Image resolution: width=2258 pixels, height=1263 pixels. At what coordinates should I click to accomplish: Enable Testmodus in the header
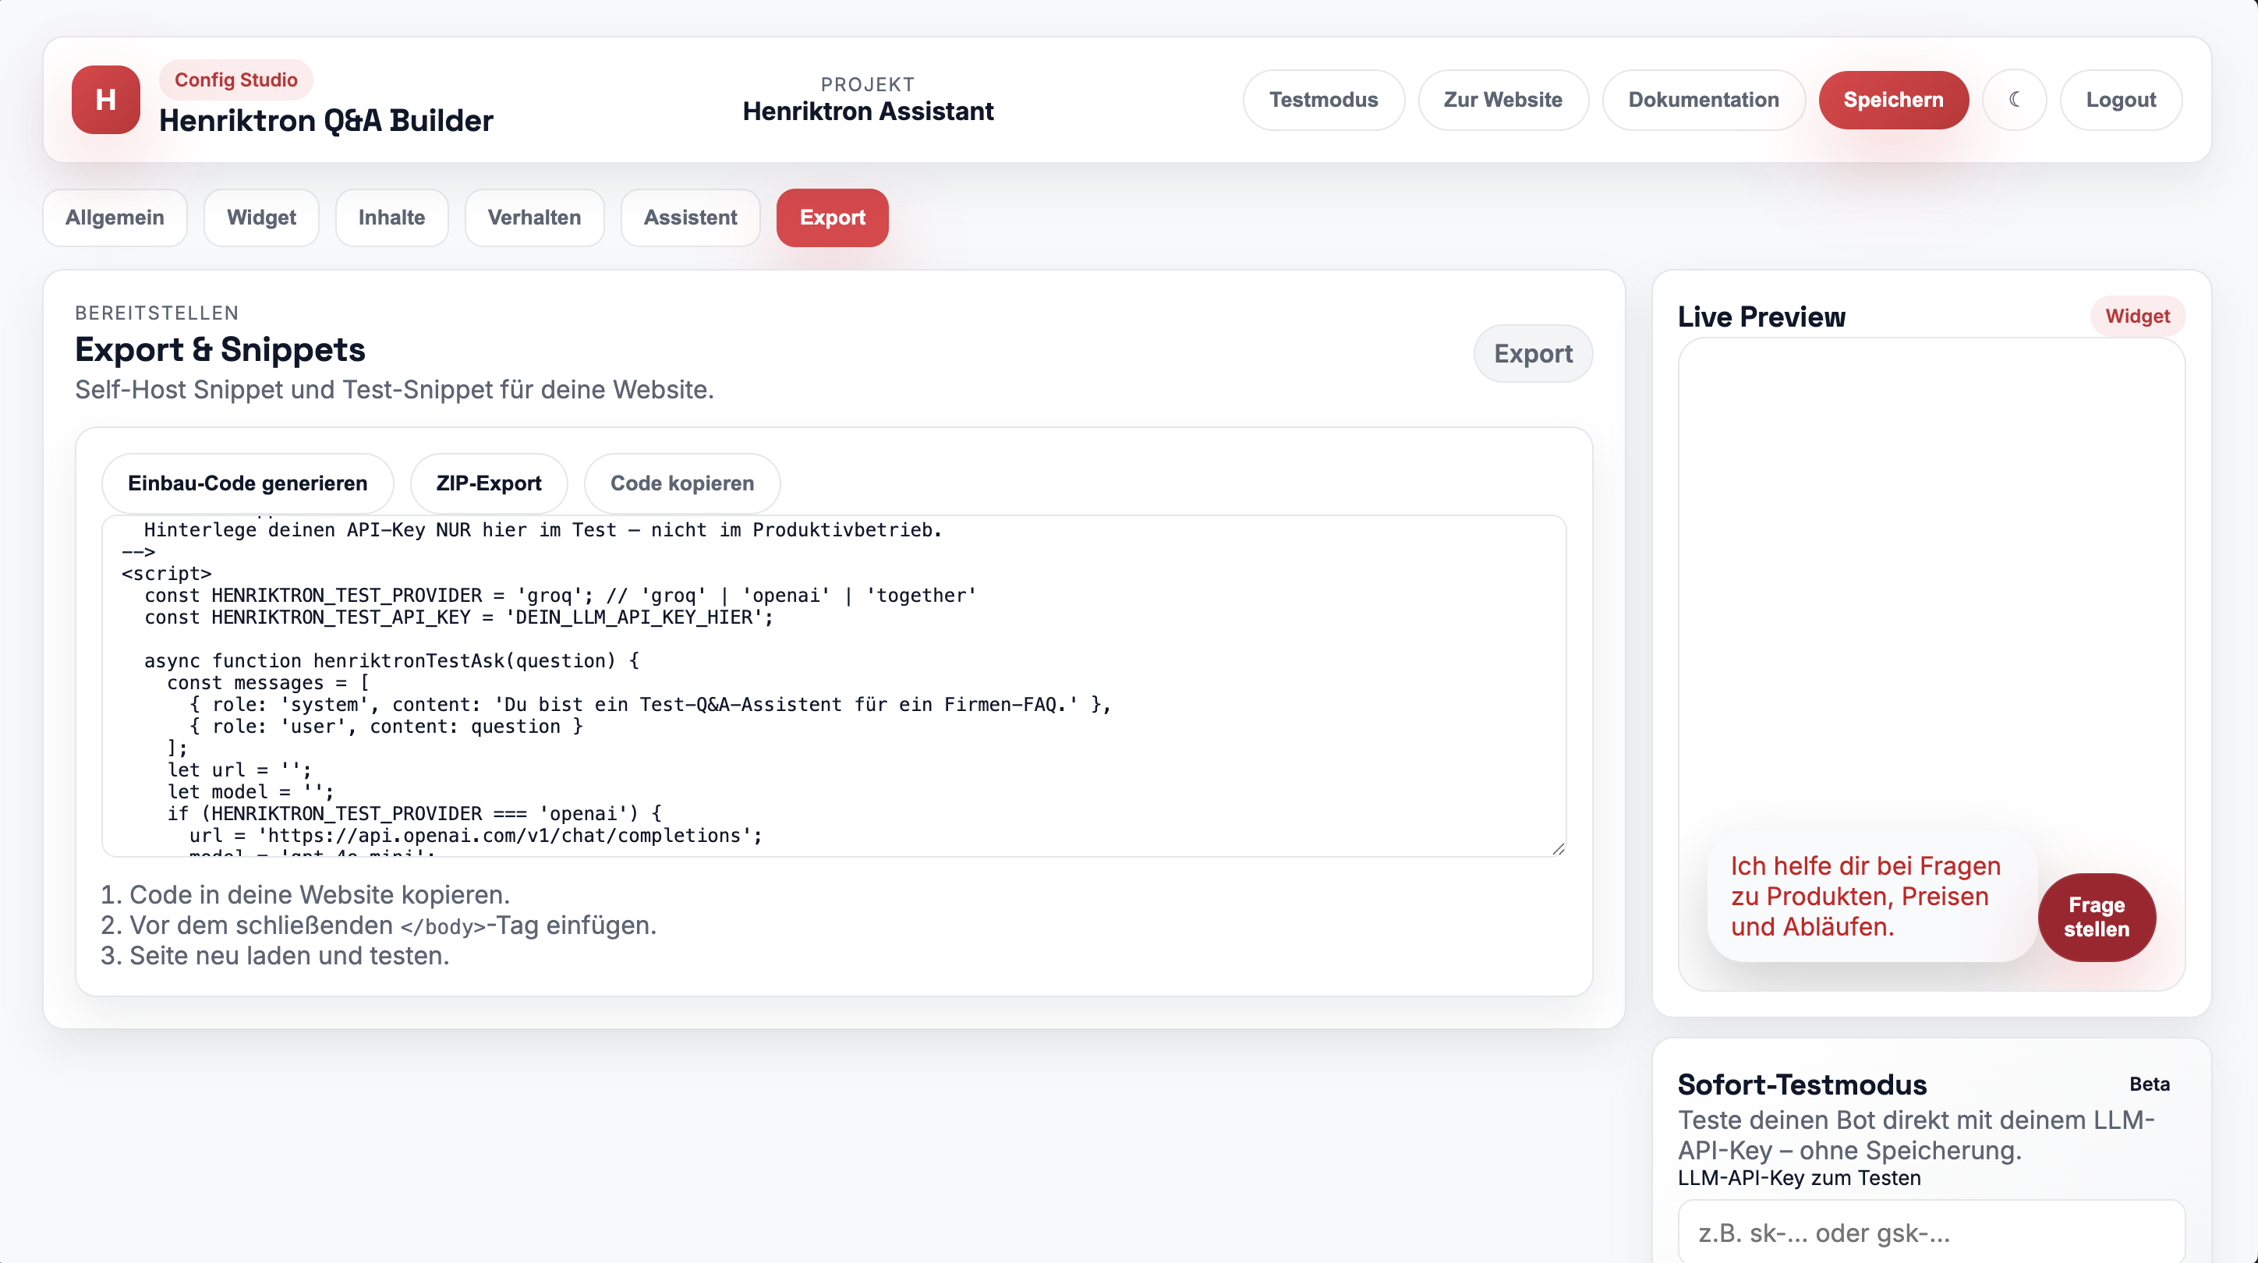pos(1324,100)
